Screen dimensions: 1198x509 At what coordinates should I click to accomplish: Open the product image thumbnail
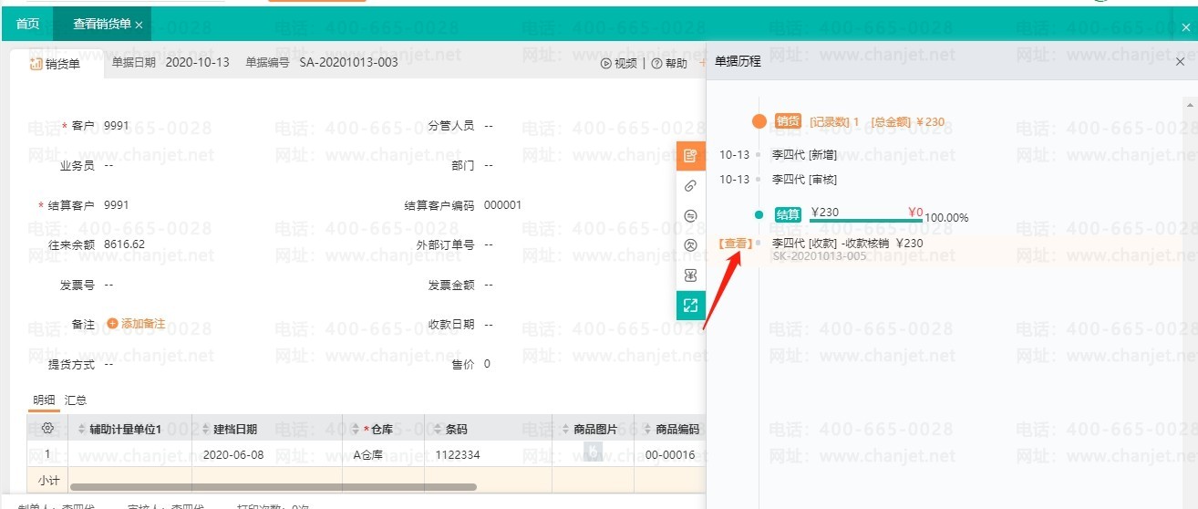(x=593, y=451)
